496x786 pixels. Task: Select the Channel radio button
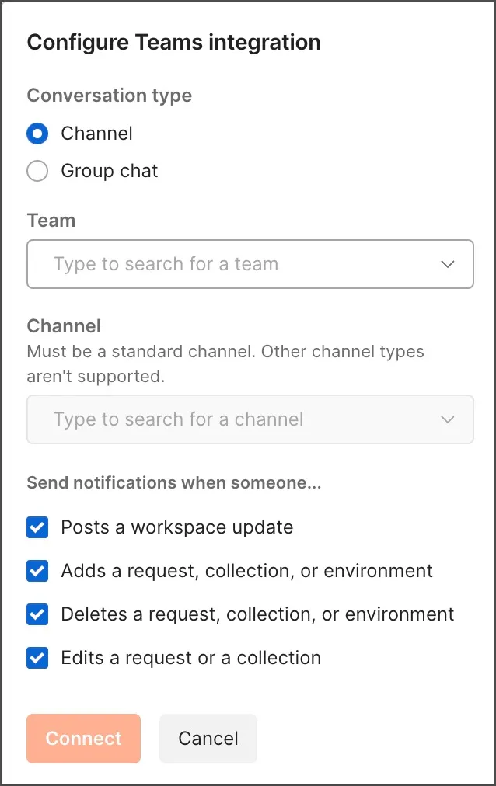(x=37, y=134)
